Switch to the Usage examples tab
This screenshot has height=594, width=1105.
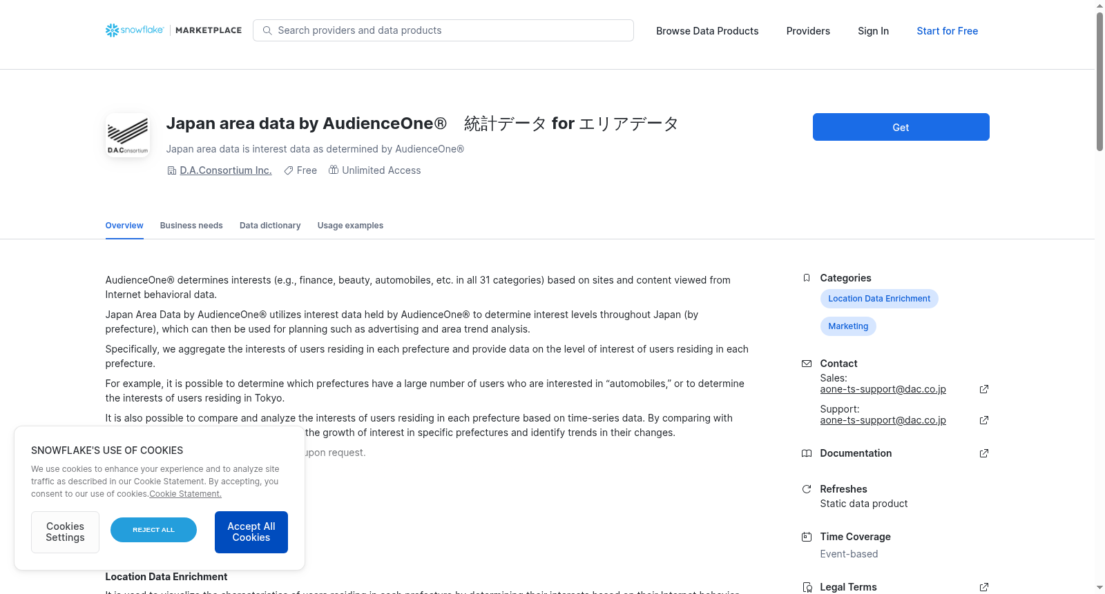tap(350, 226)
